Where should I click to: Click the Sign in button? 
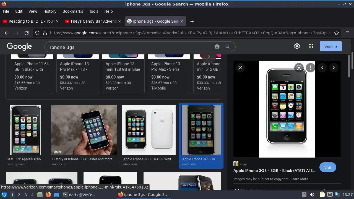331,46
